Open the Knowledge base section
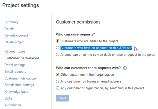The height and width of the screenshot is (109, 158). click(16, 92)
